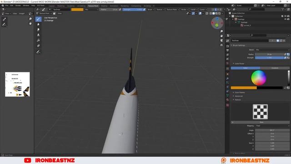The image size is (291, 164).
Task: Click the viewport pan hand gizmo
Action: [221, 36]
